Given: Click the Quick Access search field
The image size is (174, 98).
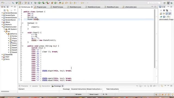Looking at the screenshot, I should pyautogui.click(x=154, y=3).
